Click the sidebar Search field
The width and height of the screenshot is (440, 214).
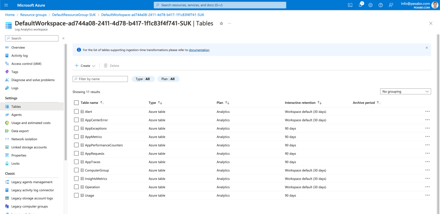pos(32,38)
